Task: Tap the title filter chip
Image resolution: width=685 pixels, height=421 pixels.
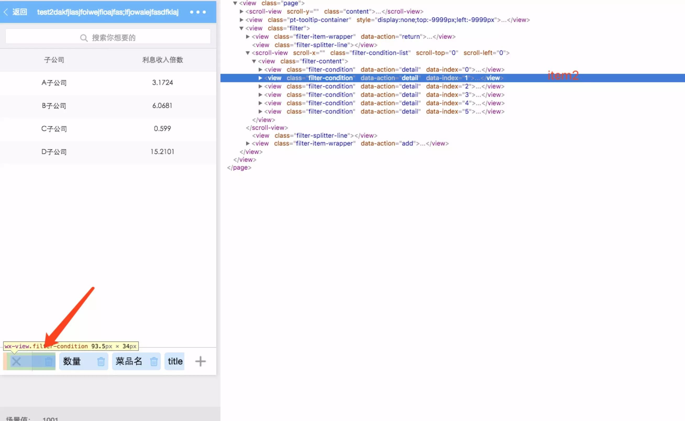Action: tap(175, 361)
